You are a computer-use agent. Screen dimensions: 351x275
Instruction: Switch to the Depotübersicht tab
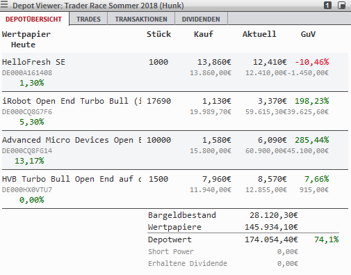click(x=33, y=19)
